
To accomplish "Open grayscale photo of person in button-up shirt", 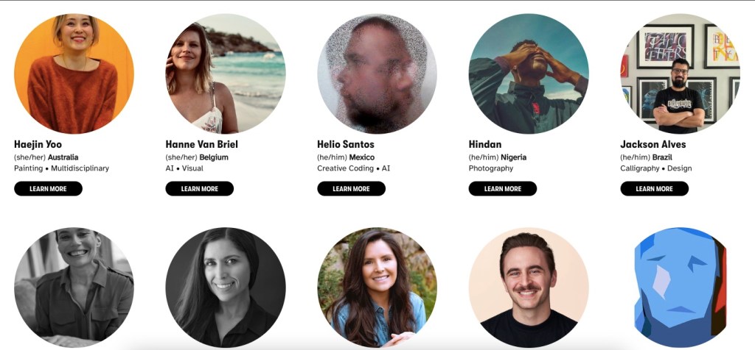I will (74, 287).
